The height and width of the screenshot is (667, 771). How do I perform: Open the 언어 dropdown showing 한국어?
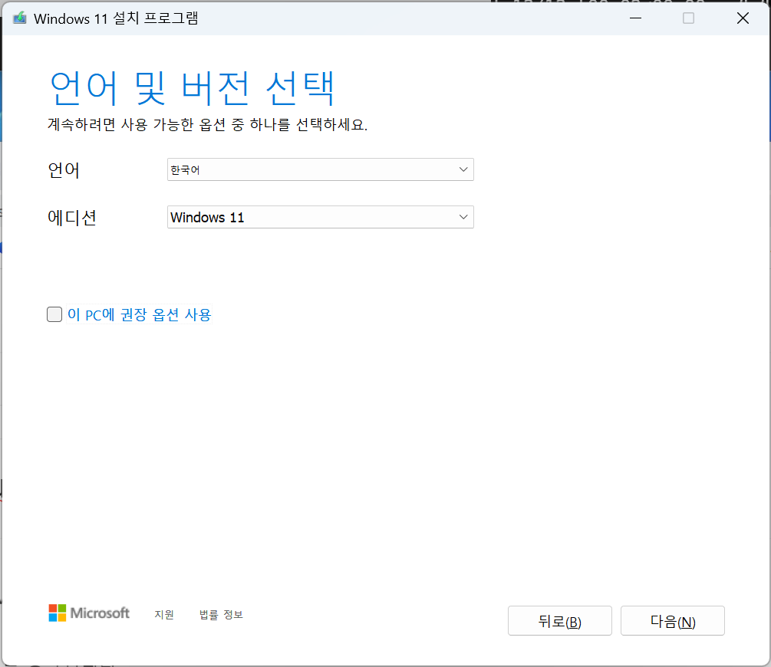pos(321,169)
